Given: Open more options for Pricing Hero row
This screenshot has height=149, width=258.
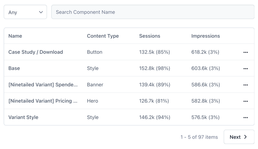Looking at the screenshot, I should (245, 101).
